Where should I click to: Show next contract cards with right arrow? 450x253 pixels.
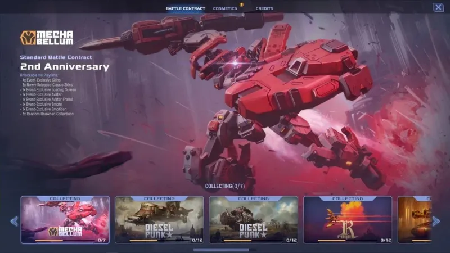coord(436,221)
